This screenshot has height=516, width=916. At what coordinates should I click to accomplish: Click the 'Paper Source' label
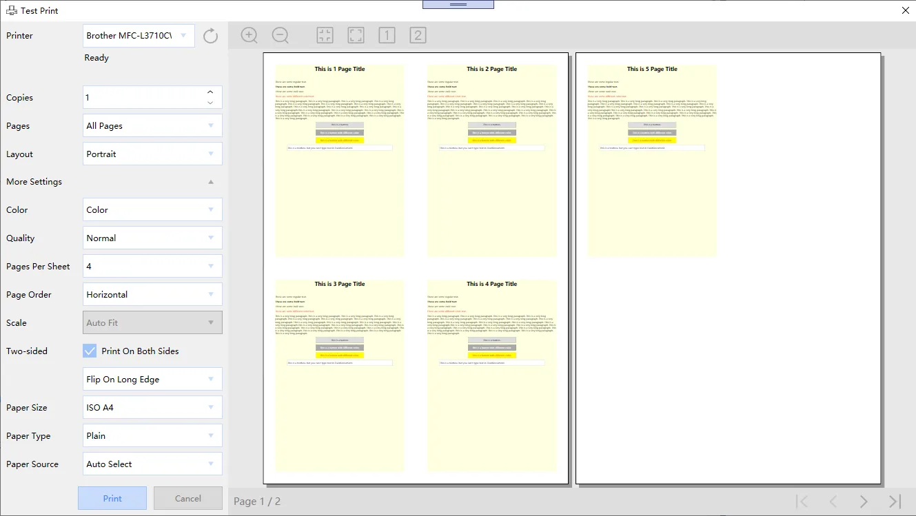[x=32, y=464]
